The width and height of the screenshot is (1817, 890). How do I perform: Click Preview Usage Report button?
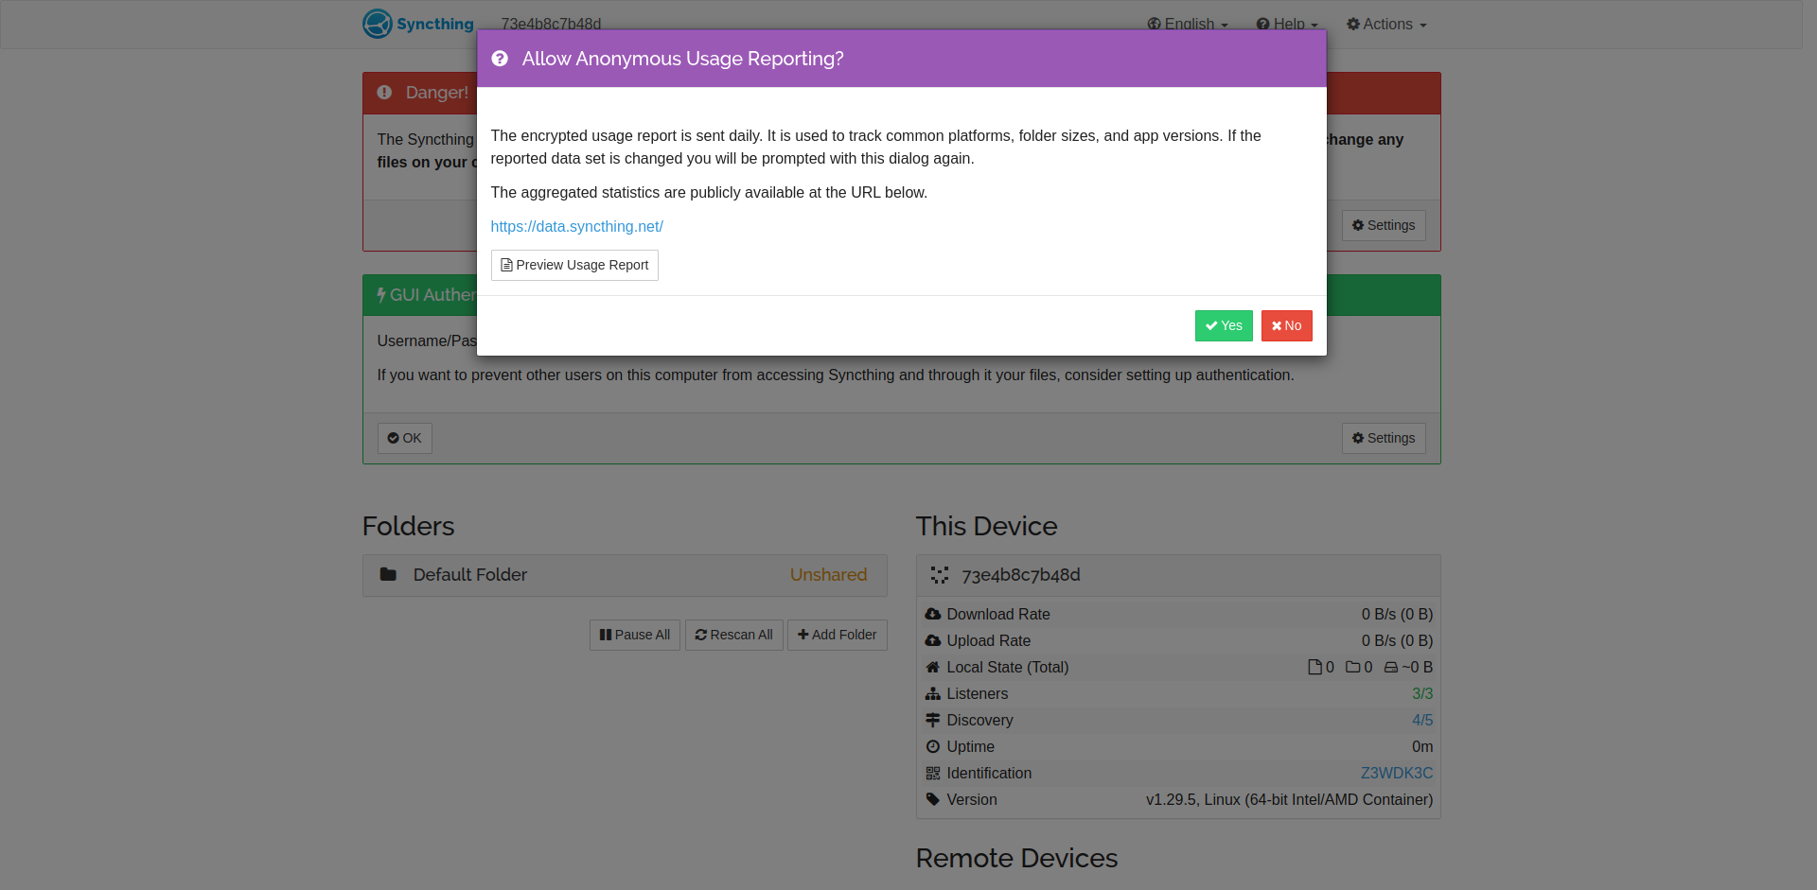coord(574,265)
